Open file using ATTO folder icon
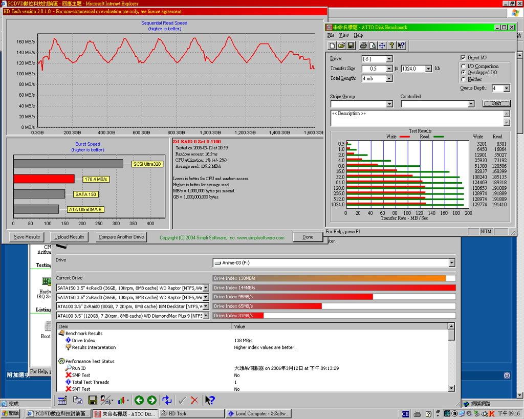524x419 pixels. point(341,46)
